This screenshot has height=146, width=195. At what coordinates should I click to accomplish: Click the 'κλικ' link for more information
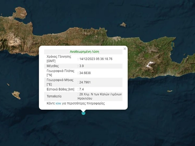point(58,103)
